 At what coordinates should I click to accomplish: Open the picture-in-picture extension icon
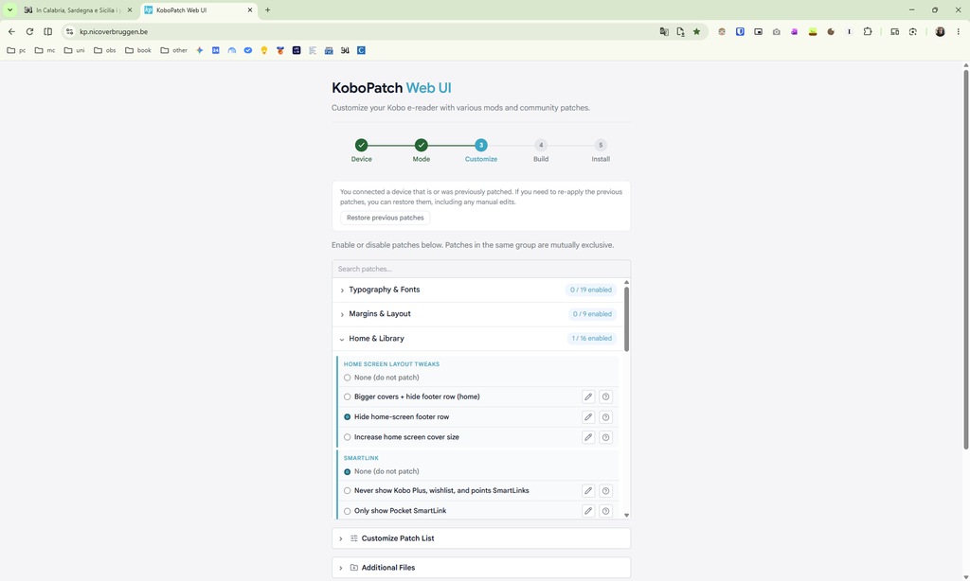[x=758, y=31]
